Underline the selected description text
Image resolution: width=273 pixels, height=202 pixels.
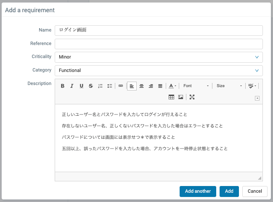tap(81, 86)
